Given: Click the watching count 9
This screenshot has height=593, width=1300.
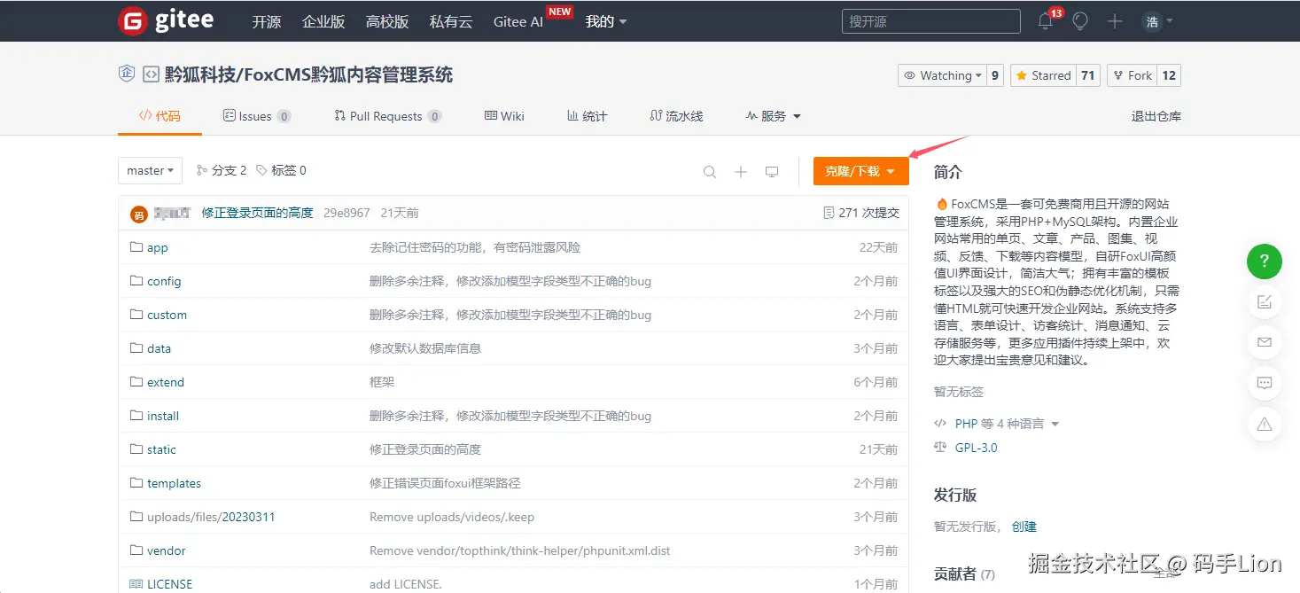Looking at the screenshot, I should pos(995,75).
